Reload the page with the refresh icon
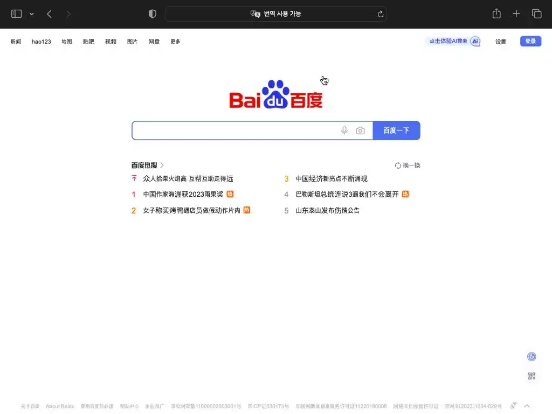The width and height of the screenshot is (552, 414). [380, 14]
